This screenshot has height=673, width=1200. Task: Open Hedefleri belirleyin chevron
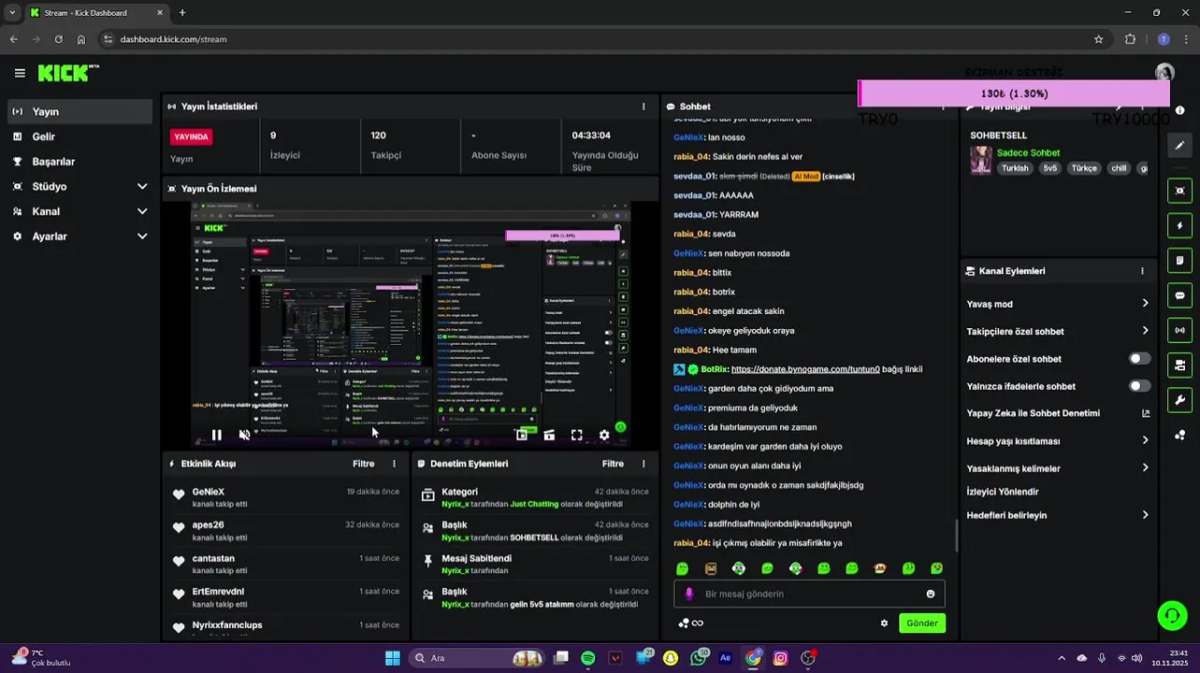point(1145,515)
